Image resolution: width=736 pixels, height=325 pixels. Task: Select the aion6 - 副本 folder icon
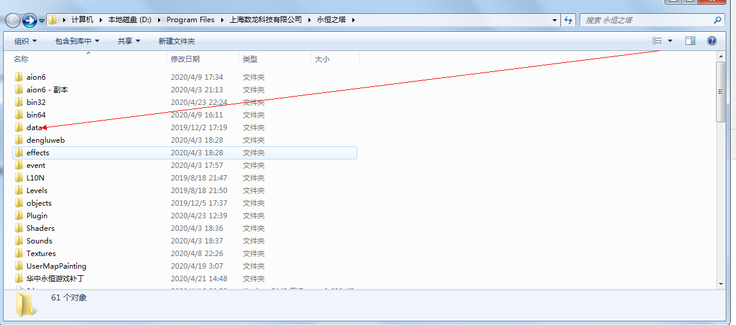tap(19, 89)
